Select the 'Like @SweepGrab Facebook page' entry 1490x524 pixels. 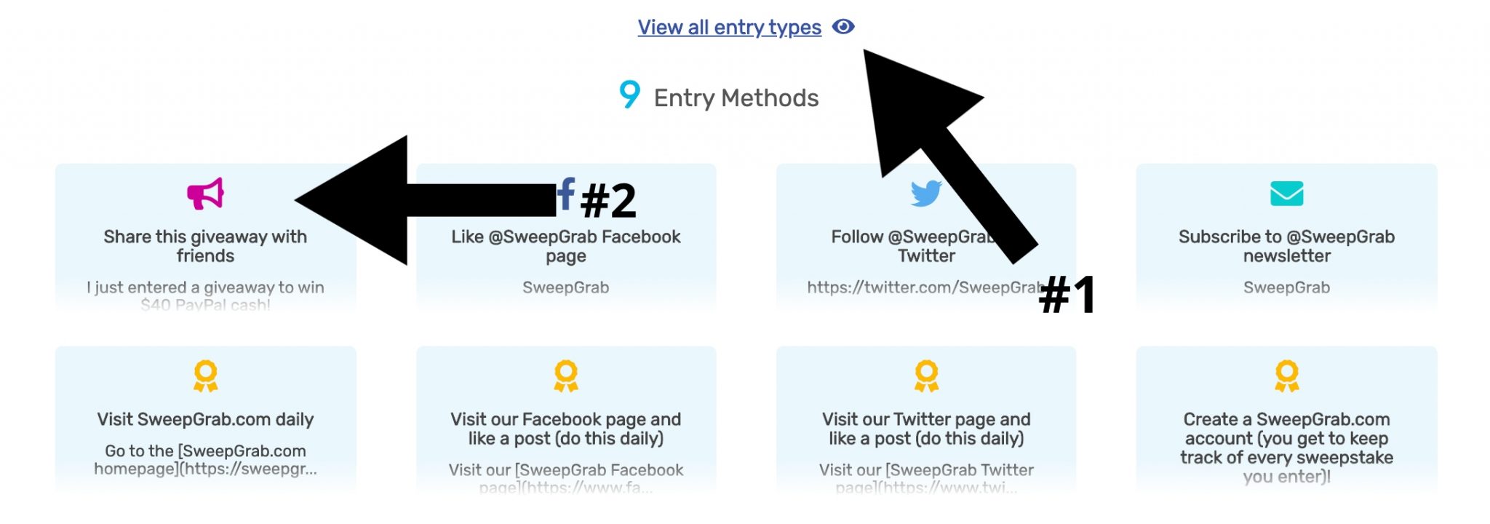pos(567,246)
